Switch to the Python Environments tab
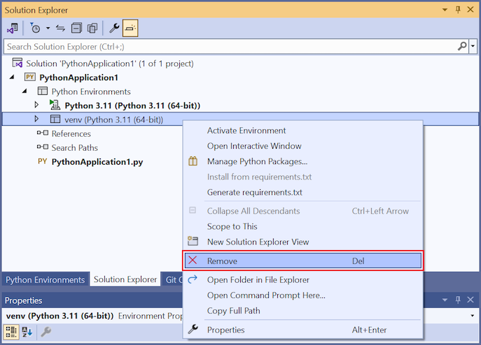This screenshot has height=345, width=481. coord(45,279)
